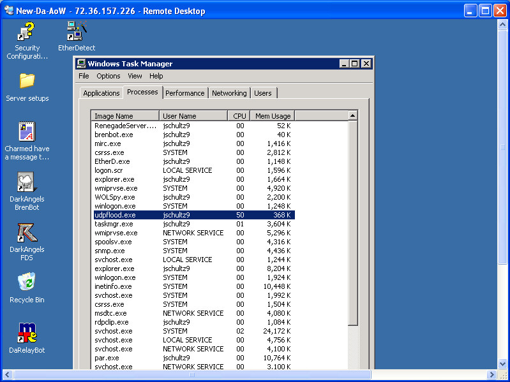Image resolution: width=510 pixels, height=382 pixels.
Task: Open the Charmed message document icon
Action: pyautogui.click(x=27, y=132)
